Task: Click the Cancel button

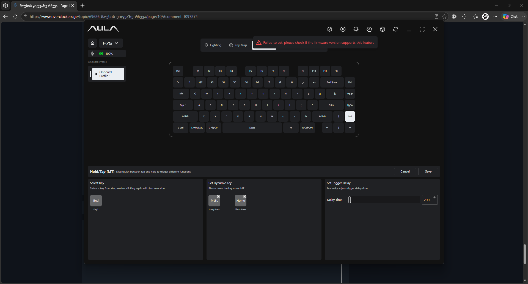Action: 405,171
